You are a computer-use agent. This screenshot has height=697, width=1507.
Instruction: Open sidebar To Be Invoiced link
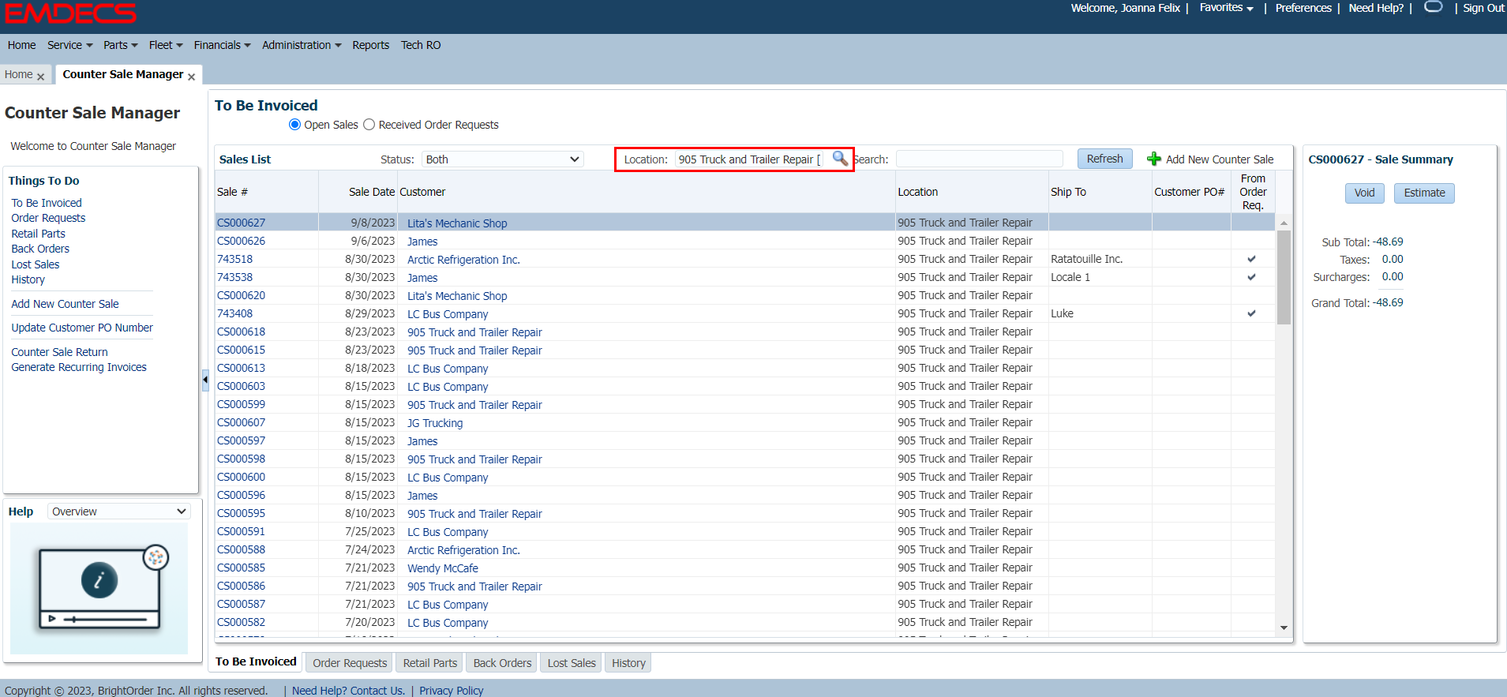pos(47,203)
